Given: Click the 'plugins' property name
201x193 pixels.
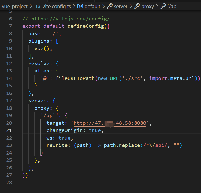Looking at the screenshot, I should [39, 41].
